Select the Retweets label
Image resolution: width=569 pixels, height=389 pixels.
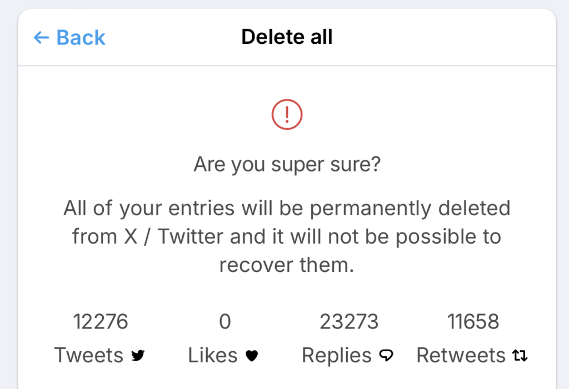point(461,355)
